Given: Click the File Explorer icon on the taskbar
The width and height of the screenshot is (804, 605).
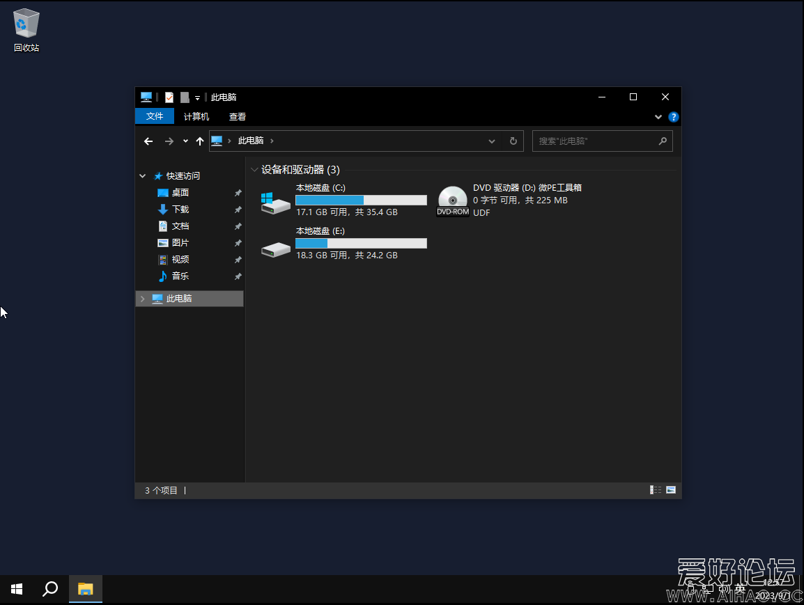Looking at the screenshot, I should (x=85, y=589).
